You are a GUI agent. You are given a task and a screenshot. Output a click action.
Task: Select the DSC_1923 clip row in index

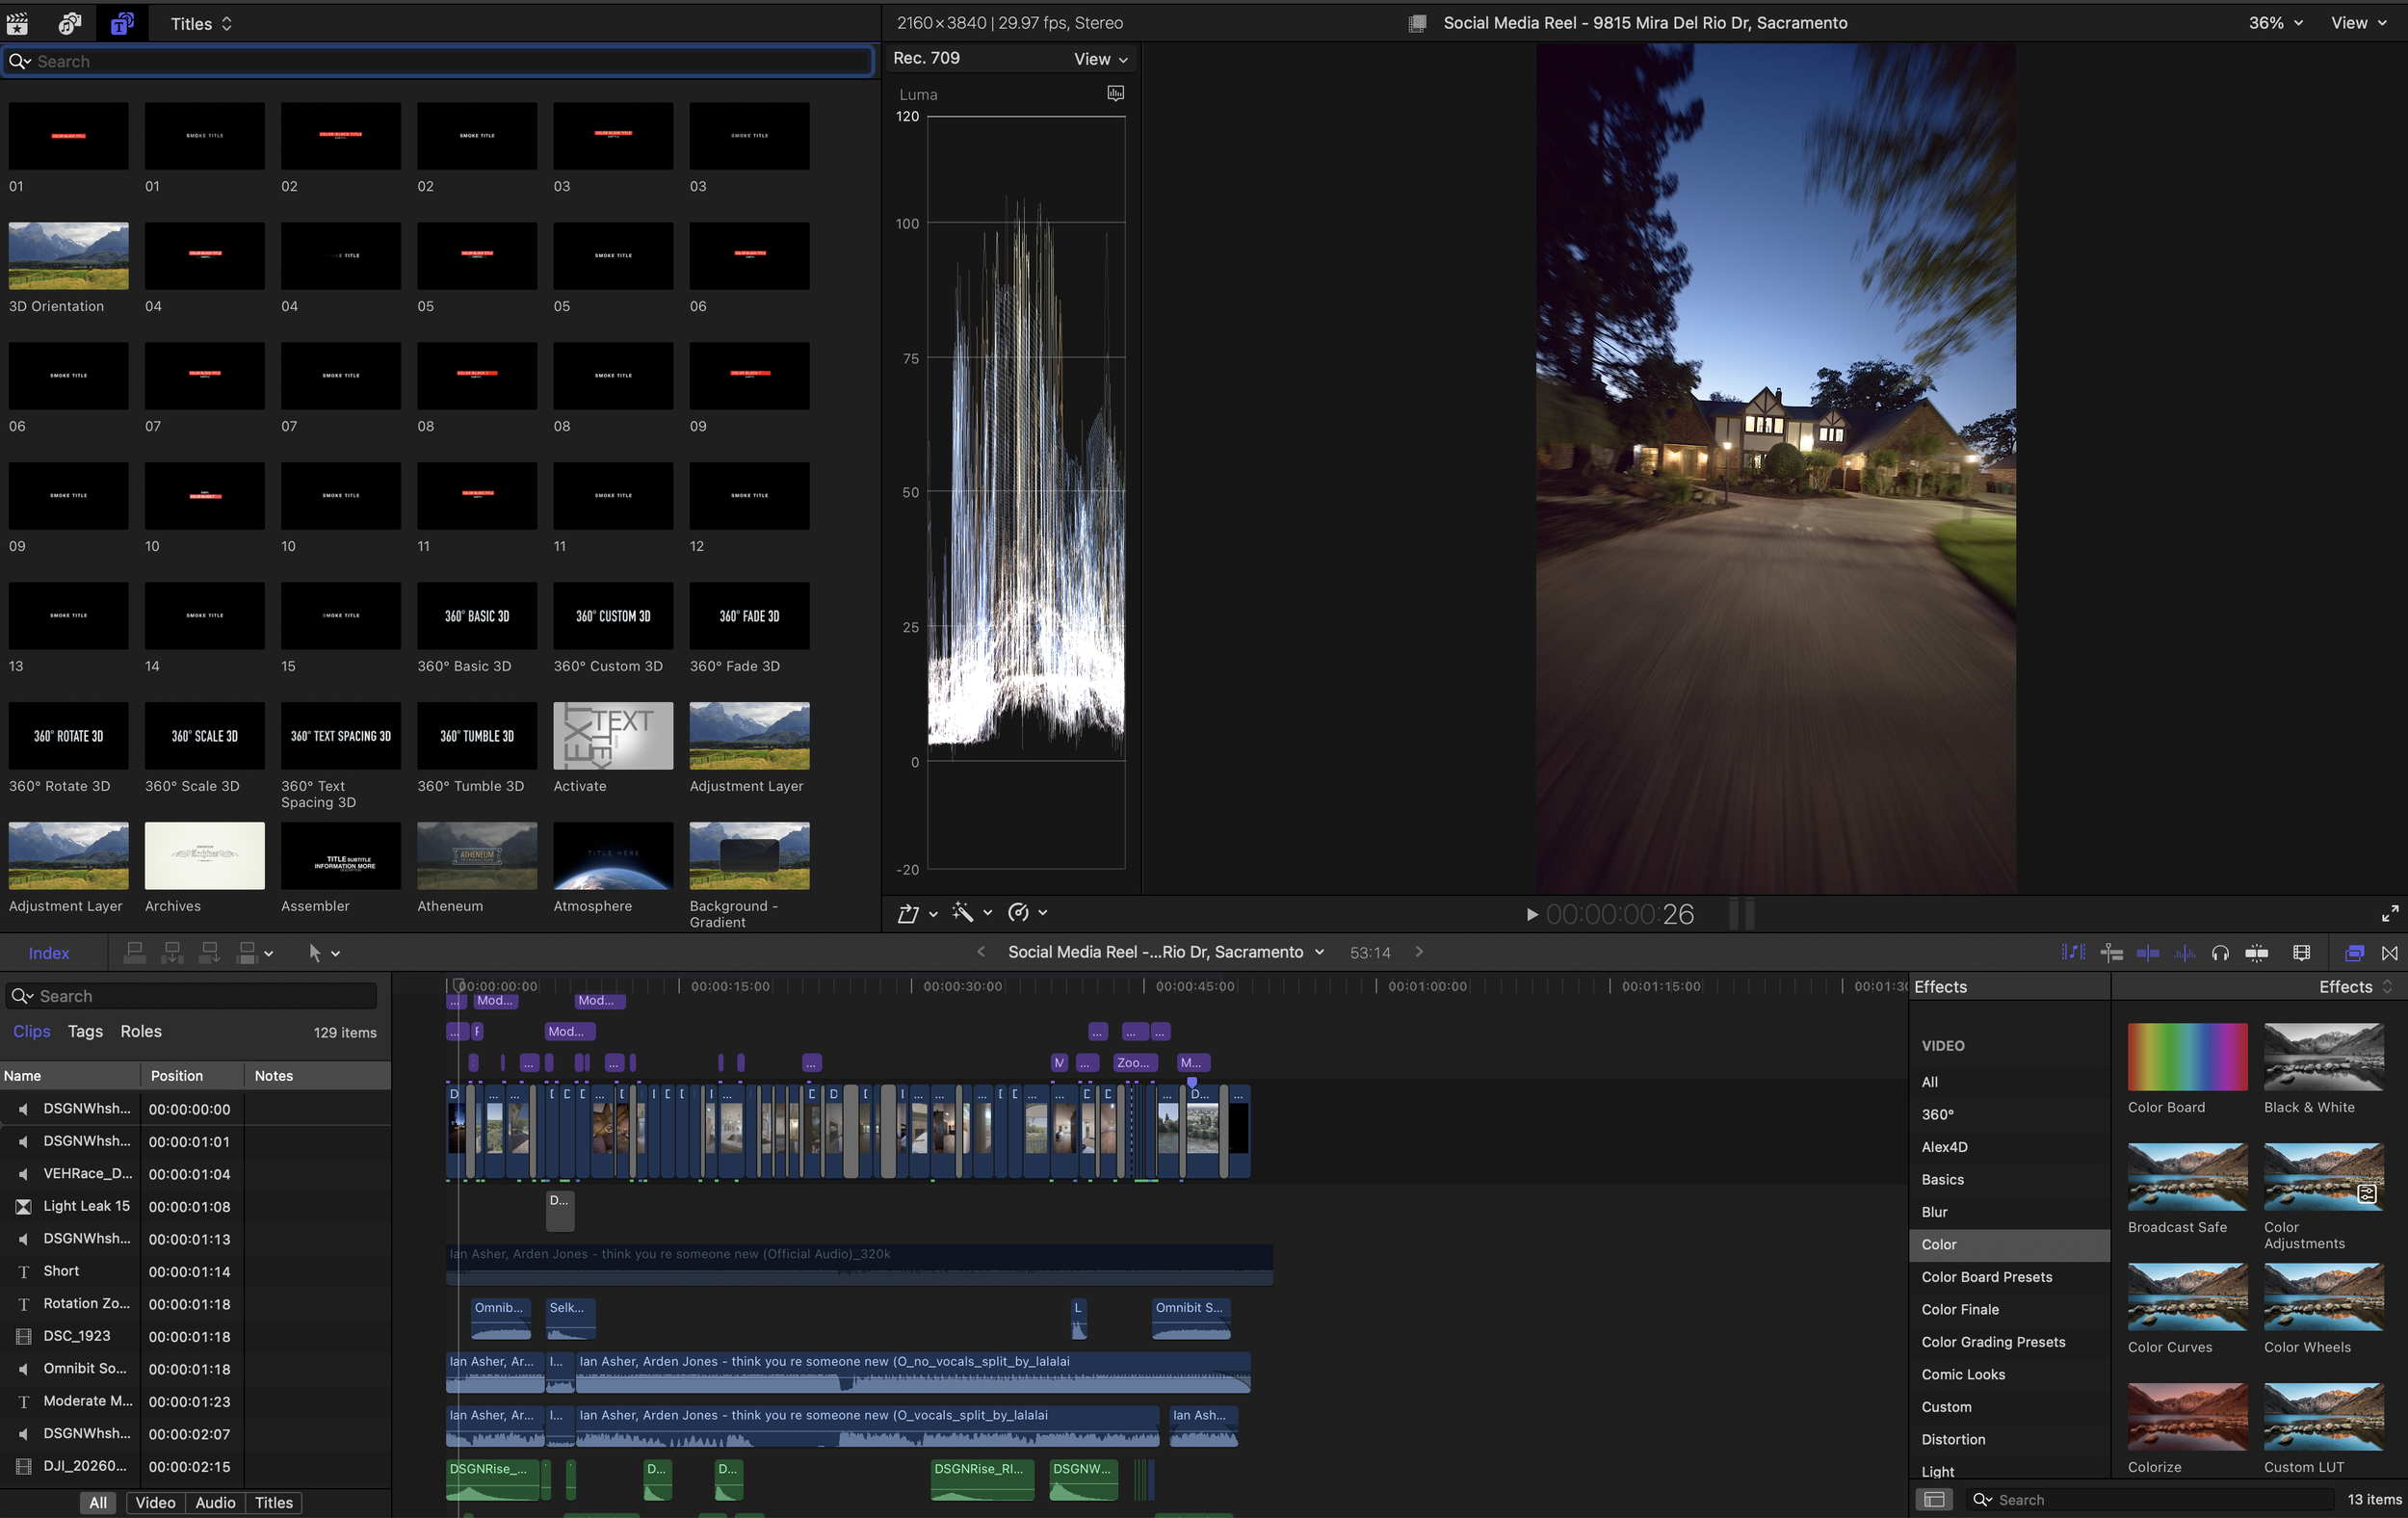[x=195, y=1336]
